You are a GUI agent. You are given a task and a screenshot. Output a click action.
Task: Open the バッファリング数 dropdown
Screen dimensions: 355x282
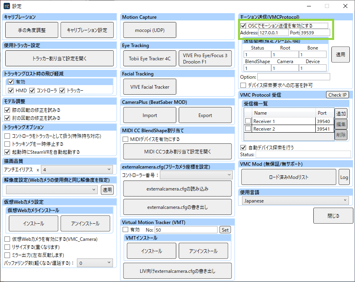click(95, 263)
